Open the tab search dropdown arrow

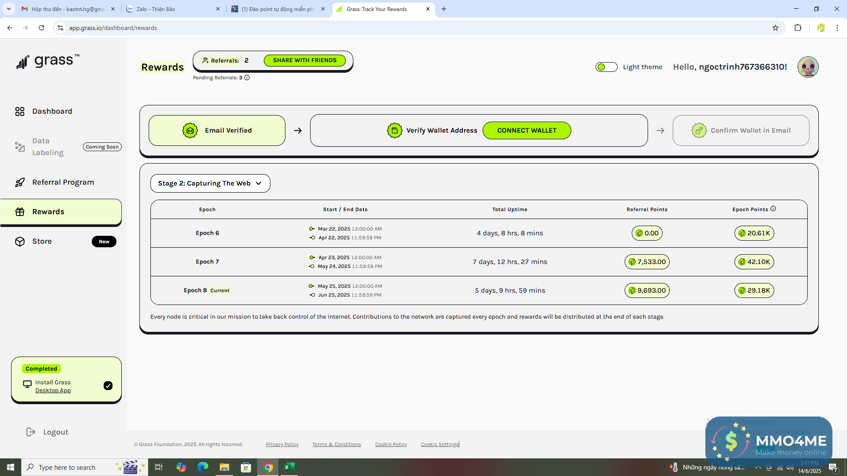[8, 9]
